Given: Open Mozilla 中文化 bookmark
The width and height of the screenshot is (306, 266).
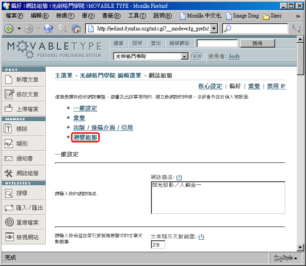Looking at the screenshot, I should coord(200,16).
